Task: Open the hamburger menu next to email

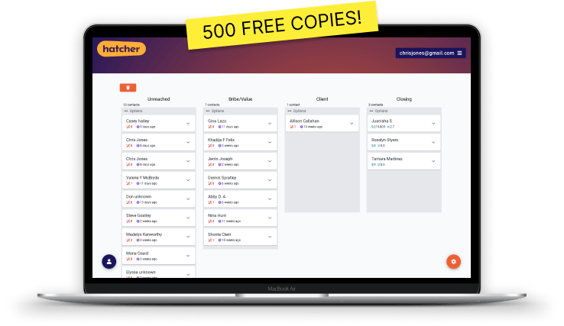Action: tap(461, 53)
